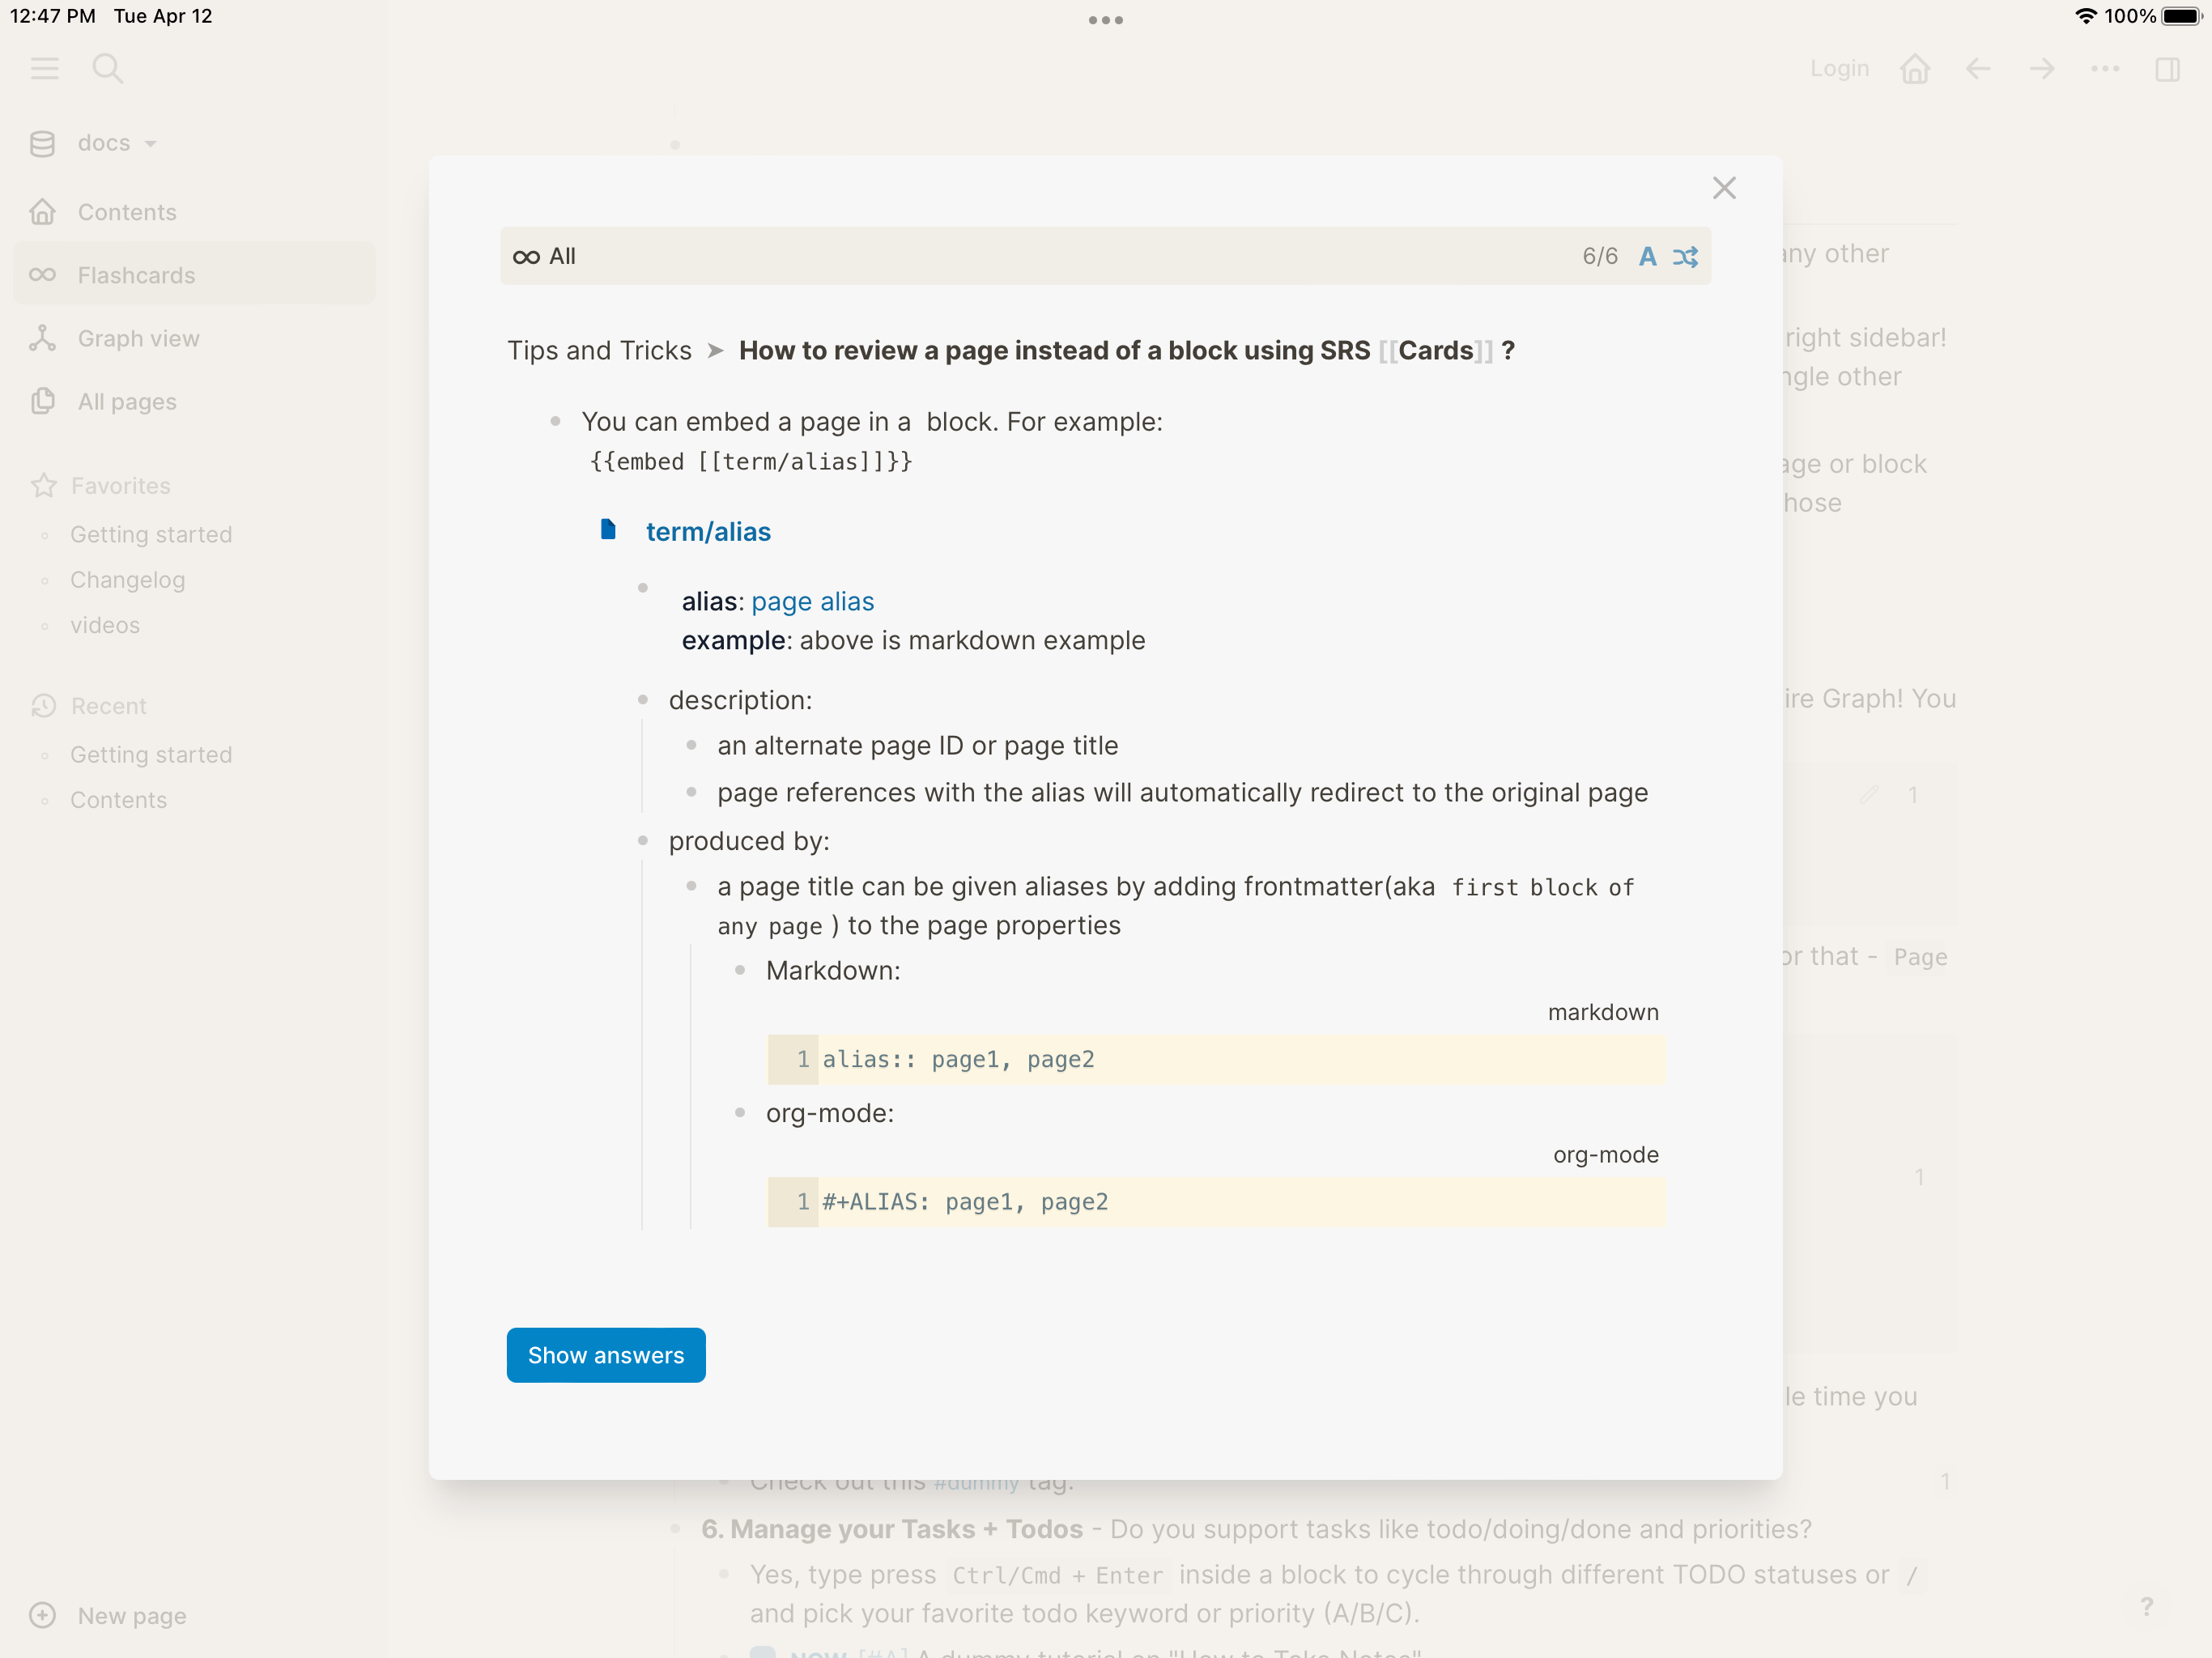Close the flashcards dialog

coord(1723,188)
